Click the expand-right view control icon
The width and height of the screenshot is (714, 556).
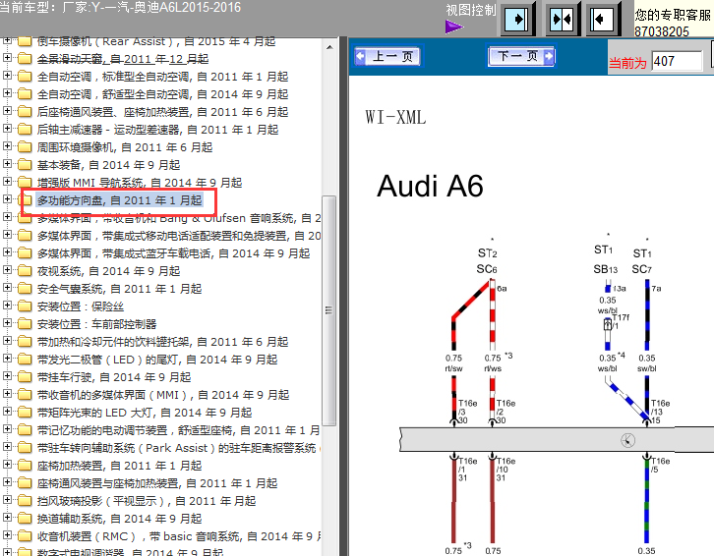517,19
